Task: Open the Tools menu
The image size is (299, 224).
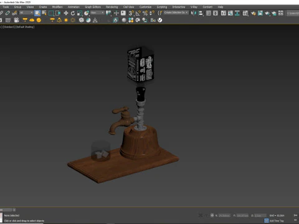Action: 6,7
